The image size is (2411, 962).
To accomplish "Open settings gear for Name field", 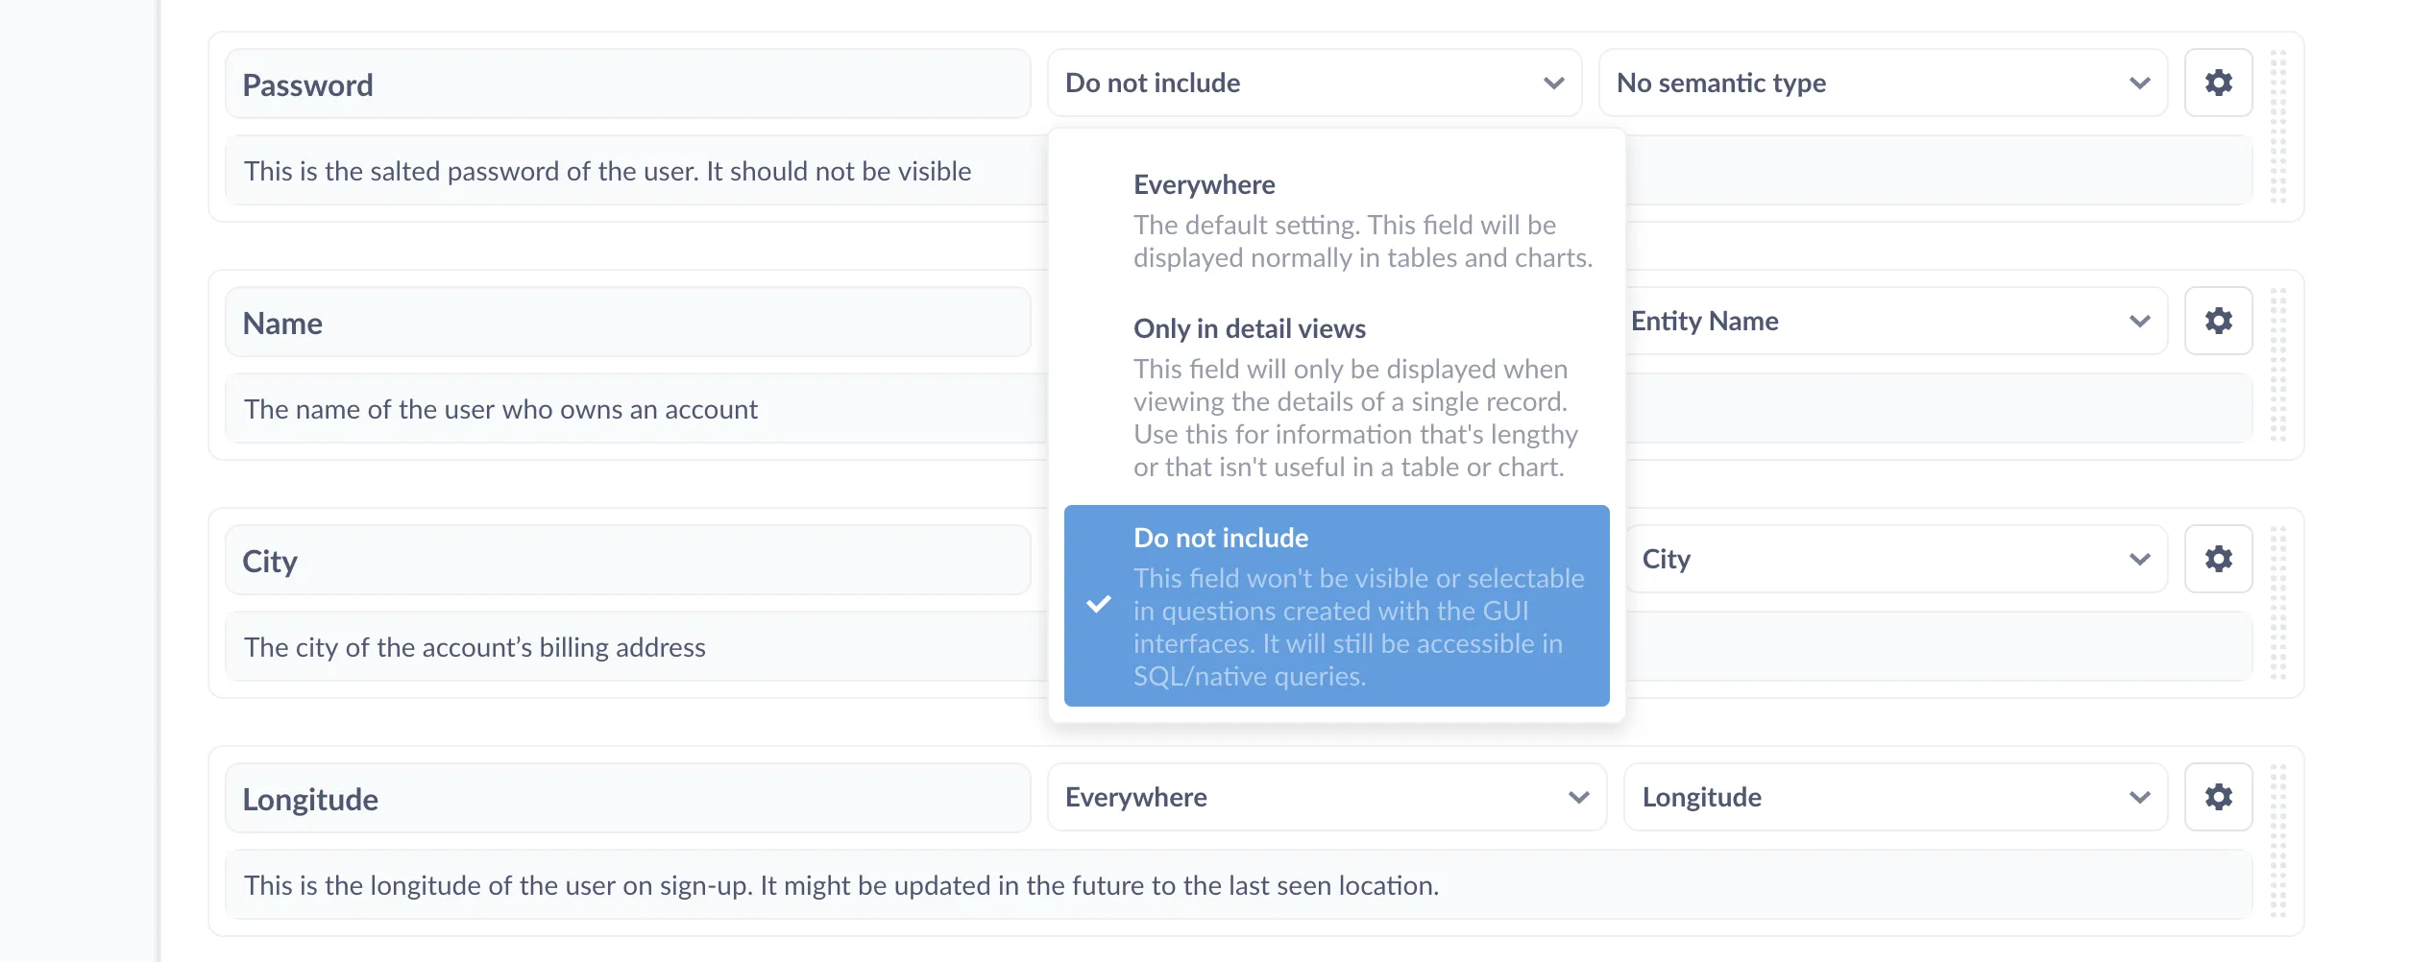I will point(2218,322).
